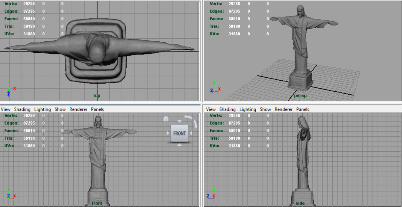
Task: Open Panels menu in side viewport panel
Action: pyautogui.click(x=302, y=109)
